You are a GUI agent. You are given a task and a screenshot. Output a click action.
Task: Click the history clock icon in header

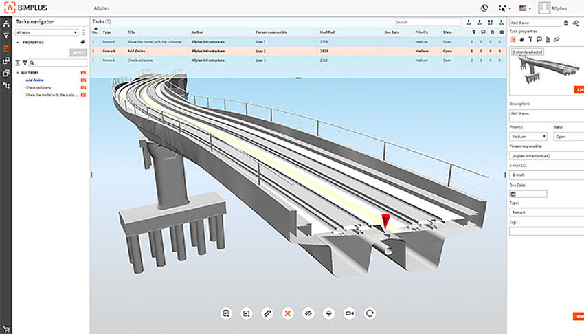[484, 8]
